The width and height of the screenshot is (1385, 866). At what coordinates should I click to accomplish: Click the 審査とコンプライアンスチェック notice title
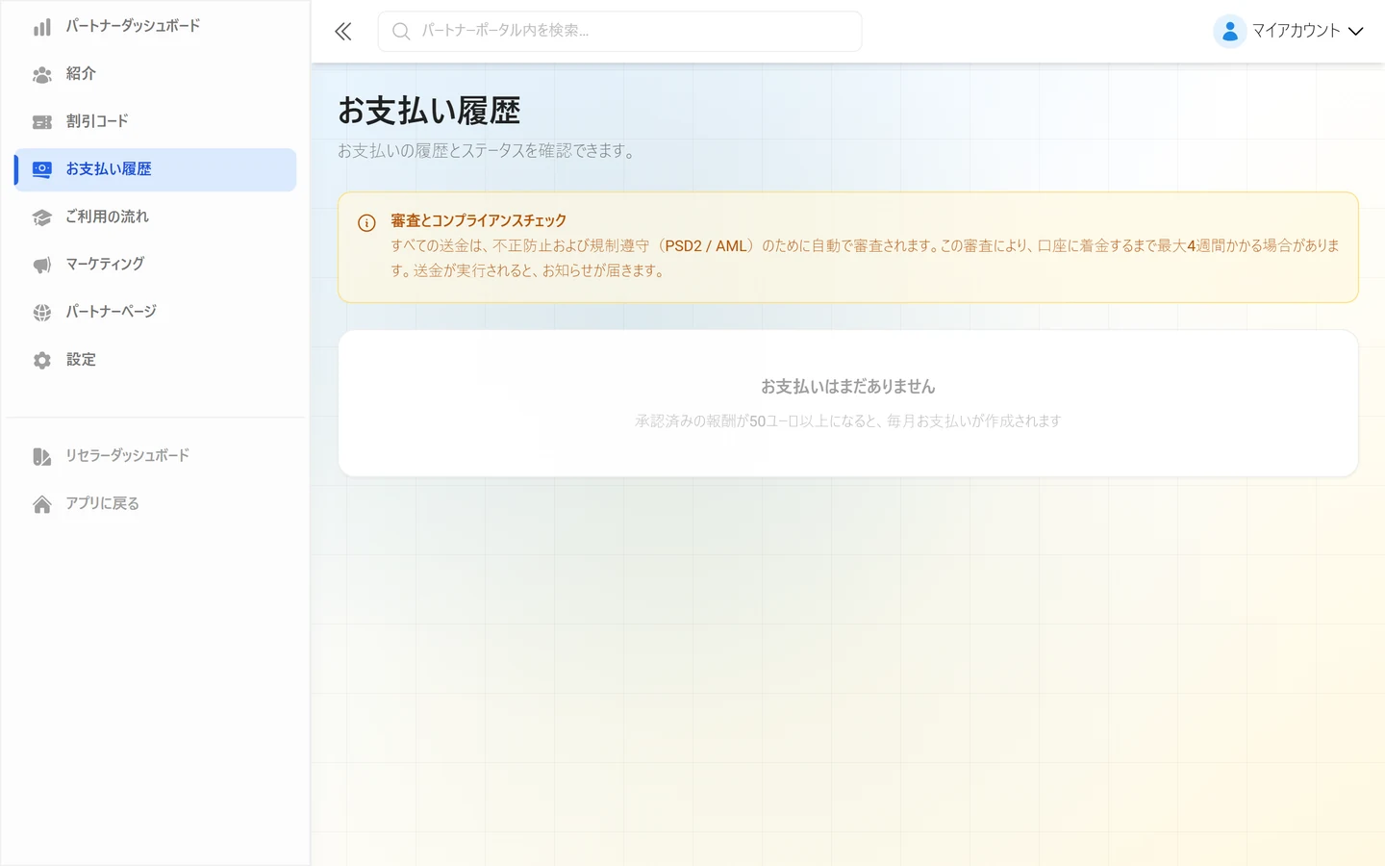[478, 220]
